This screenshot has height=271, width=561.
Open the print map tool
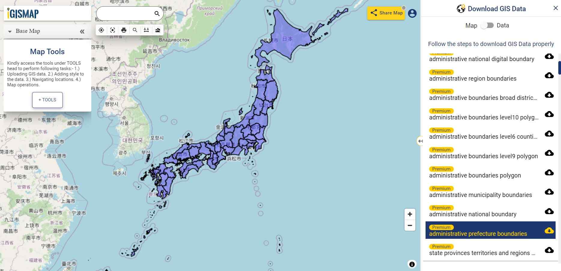[124, 30]
